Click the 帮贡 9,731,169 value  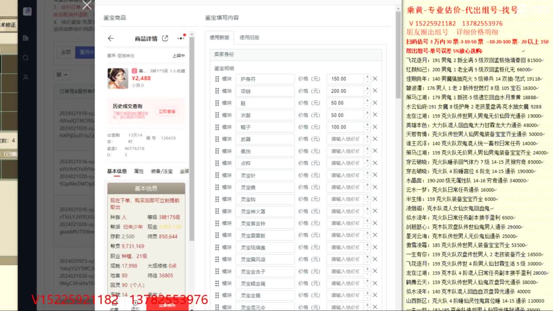click(133, 246)
